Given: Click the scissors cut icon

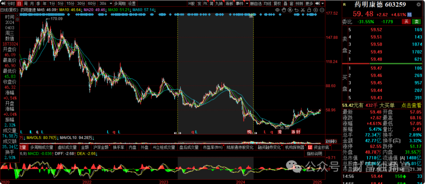Looking at the screenshot, I should (303, 10).
